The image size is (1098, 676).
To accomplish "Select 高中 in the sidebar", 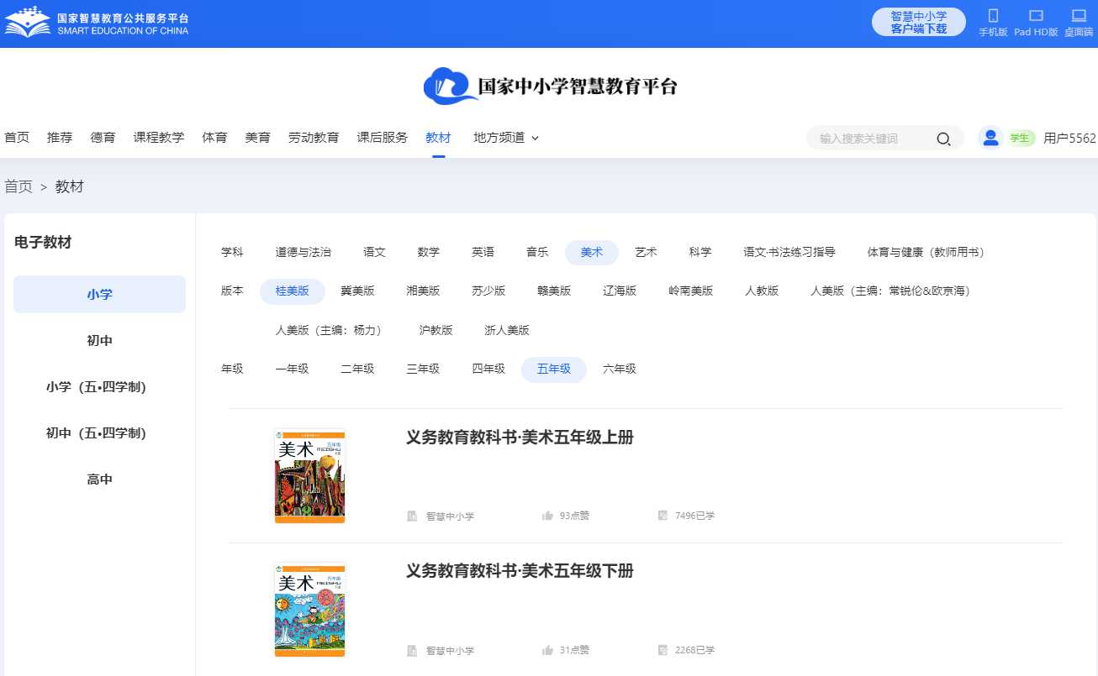I will pos(99,479).
